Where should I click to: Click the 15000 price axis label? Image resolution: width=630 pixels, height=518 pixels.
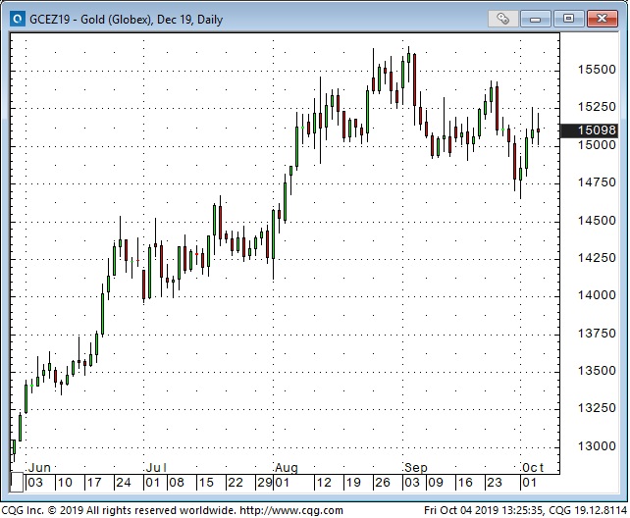tap(597, 145)
